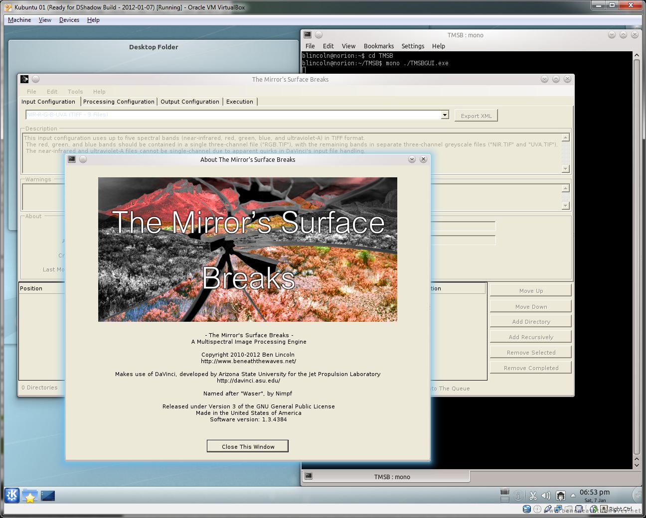Click VirtualBox network adapters indicator
Image resolution: width=646 pixels, height=518 pixels.
coord(557,509)
